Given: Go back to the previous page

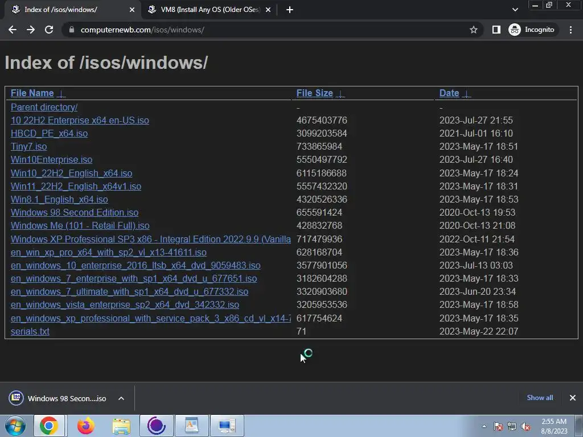Looking at the screenshot, I should pos(13,30).
